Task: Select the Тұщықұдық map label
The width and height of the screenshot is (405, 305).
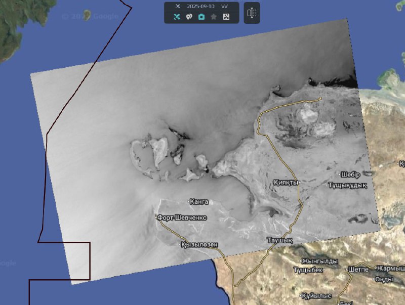Action: pos(347,186)
